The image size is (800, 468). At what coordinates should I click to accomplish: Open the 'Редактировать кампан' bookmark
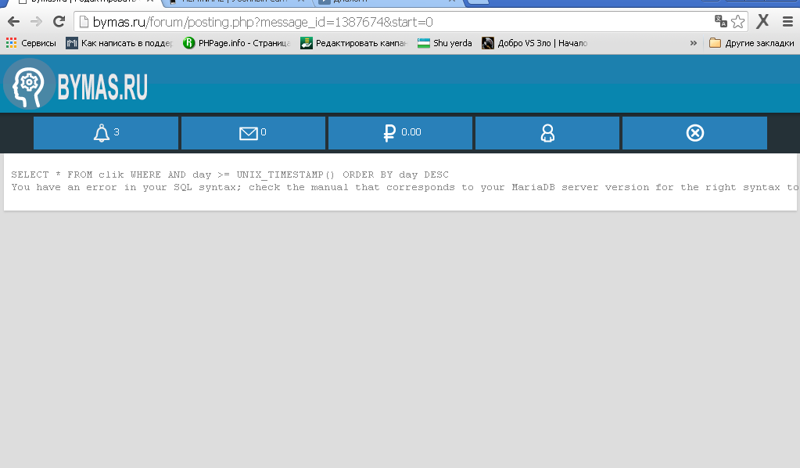pos(354,43)
